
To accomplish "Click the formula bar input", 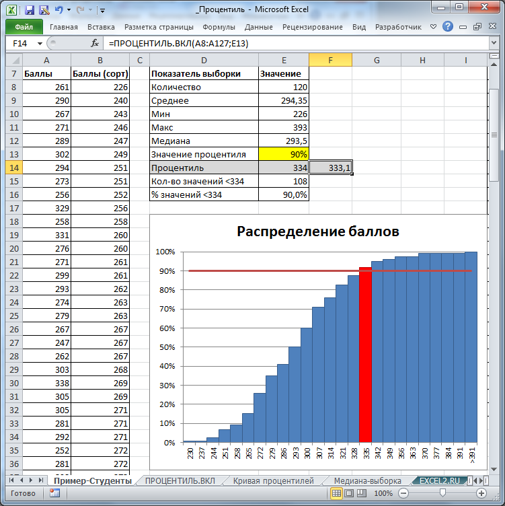I will [296, 43].
